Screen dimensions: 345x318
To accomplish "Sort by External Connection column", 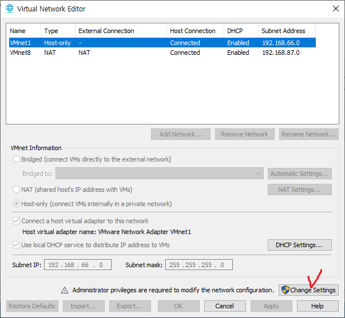I will pyautogui.click(x=121, y=31).
